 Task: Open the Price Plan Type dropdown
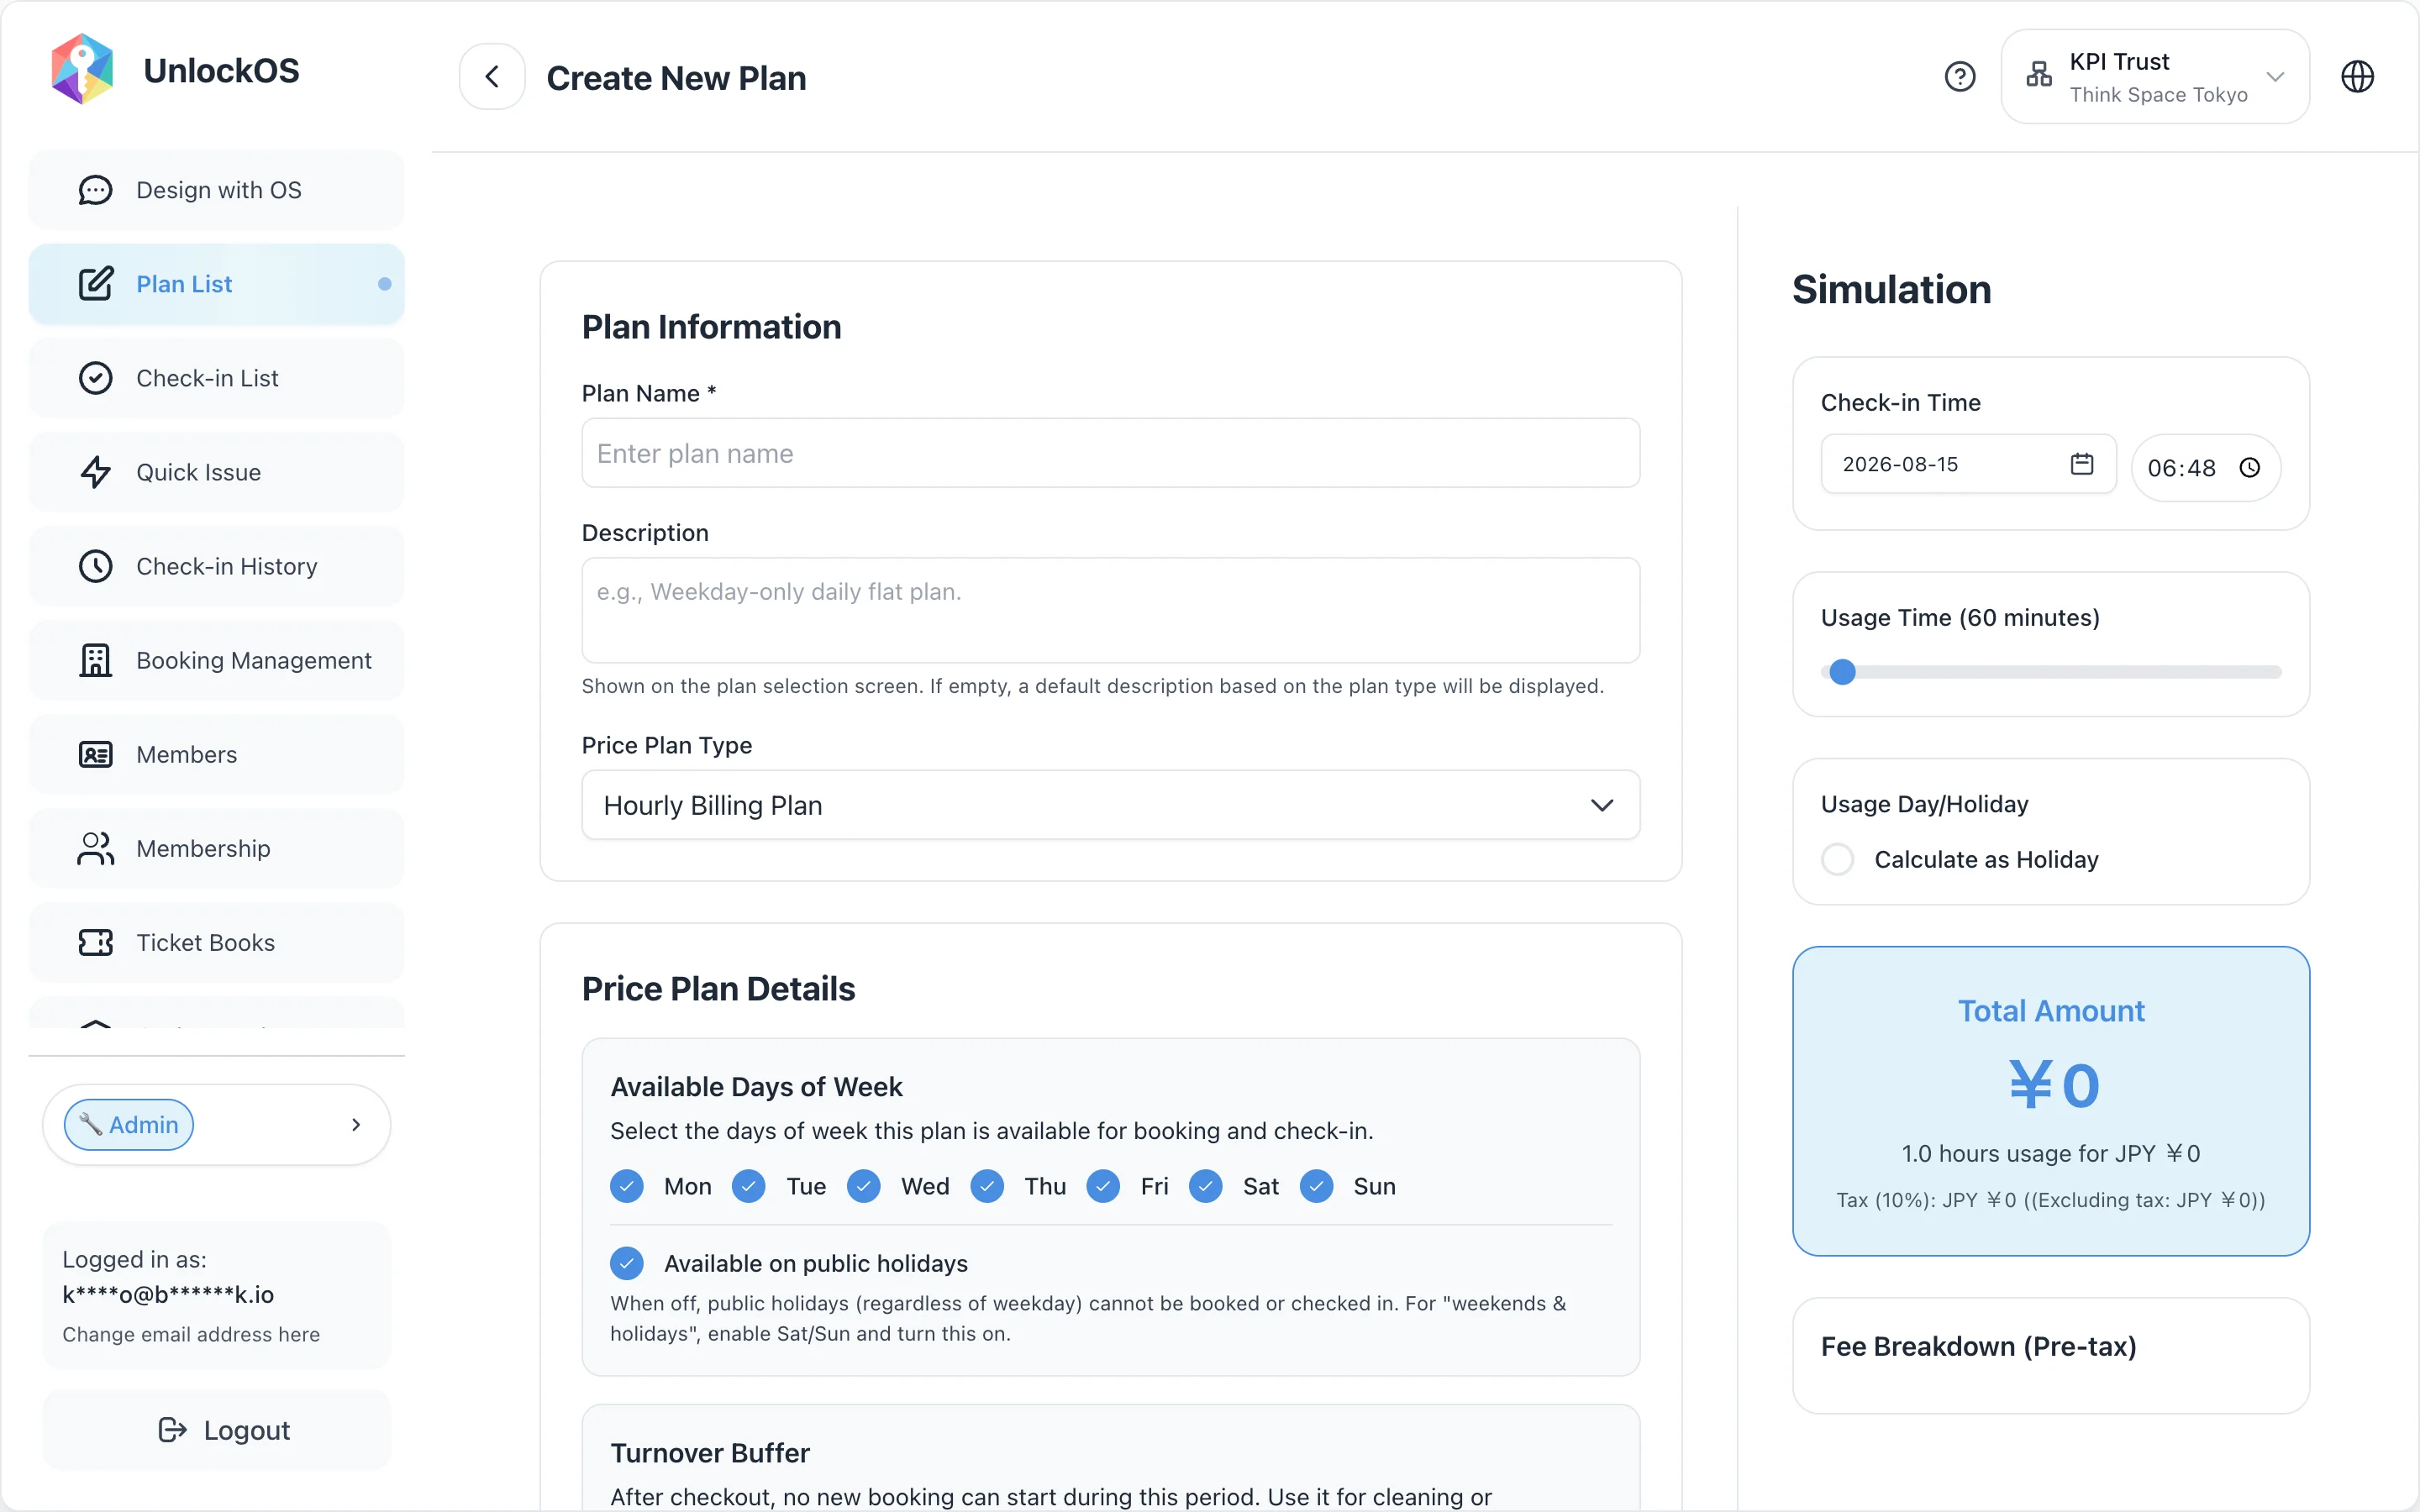1110,805
